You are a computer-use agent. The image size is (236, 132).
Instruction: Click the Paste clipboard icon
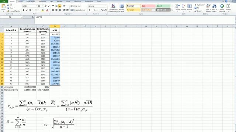pyautogui.click(x=3, y=6)
